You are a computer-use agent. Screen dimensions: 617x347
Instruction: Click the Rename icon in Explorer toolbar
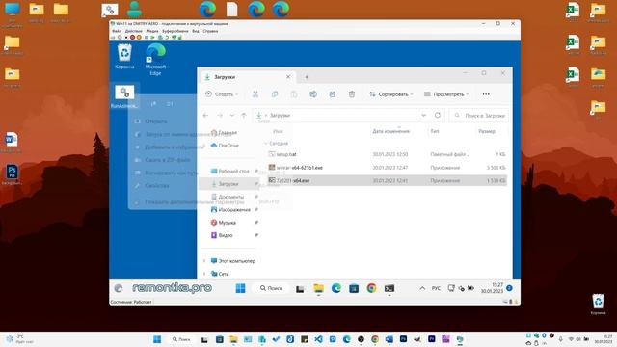point(313,94)
